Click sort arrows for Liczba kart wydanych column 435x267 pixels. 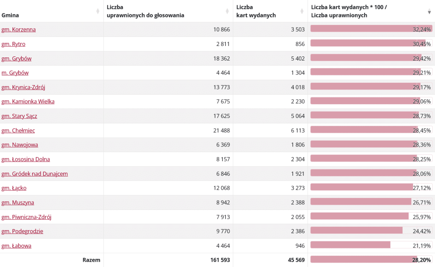coord(302,11)
